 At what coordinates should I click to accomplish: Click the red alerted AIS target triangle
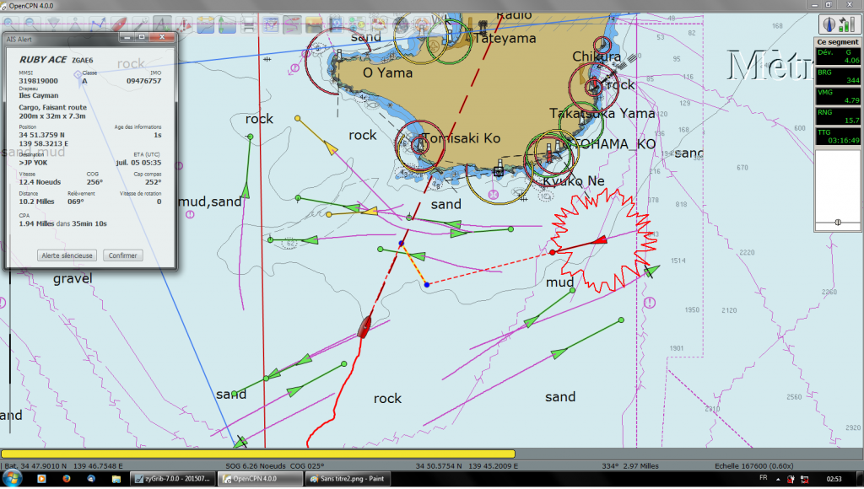600,240
